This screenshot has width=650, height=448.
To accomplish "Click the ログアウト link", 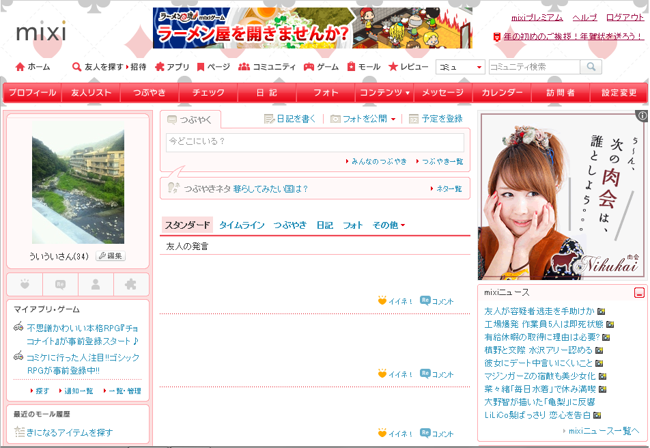I will (625, 18).
